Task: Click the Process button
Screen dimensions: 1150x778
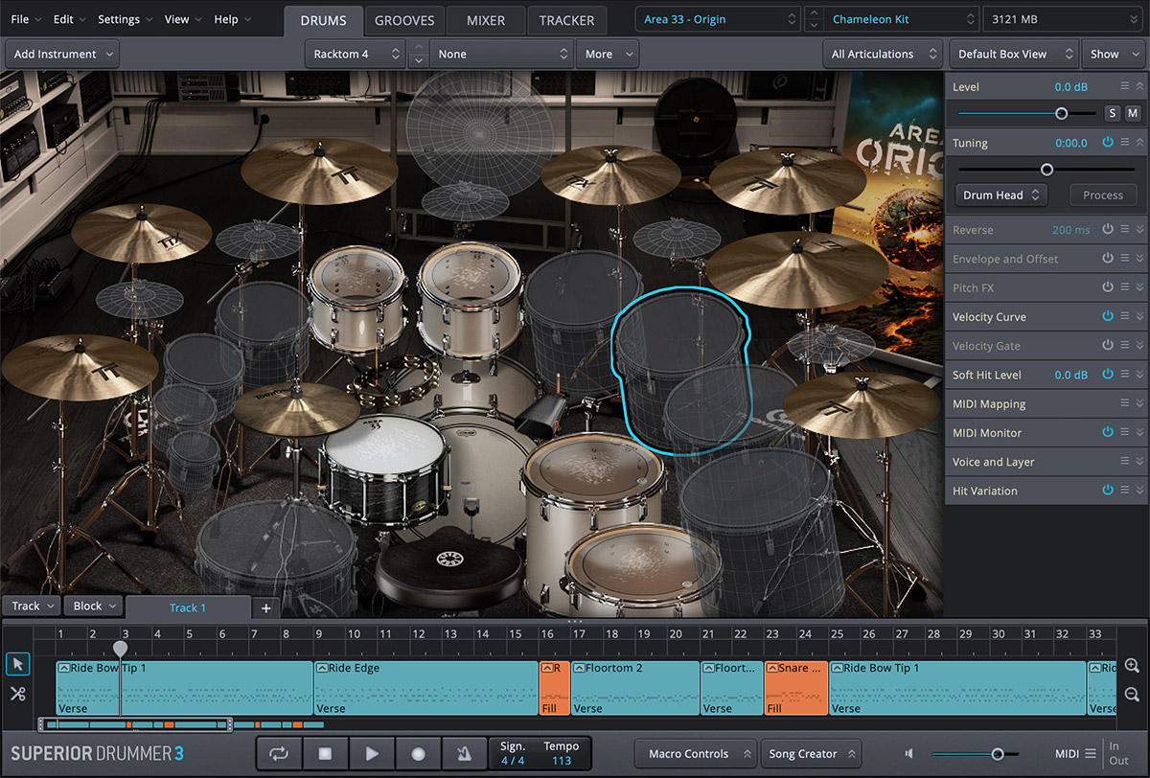Action: coord(1103,194)
